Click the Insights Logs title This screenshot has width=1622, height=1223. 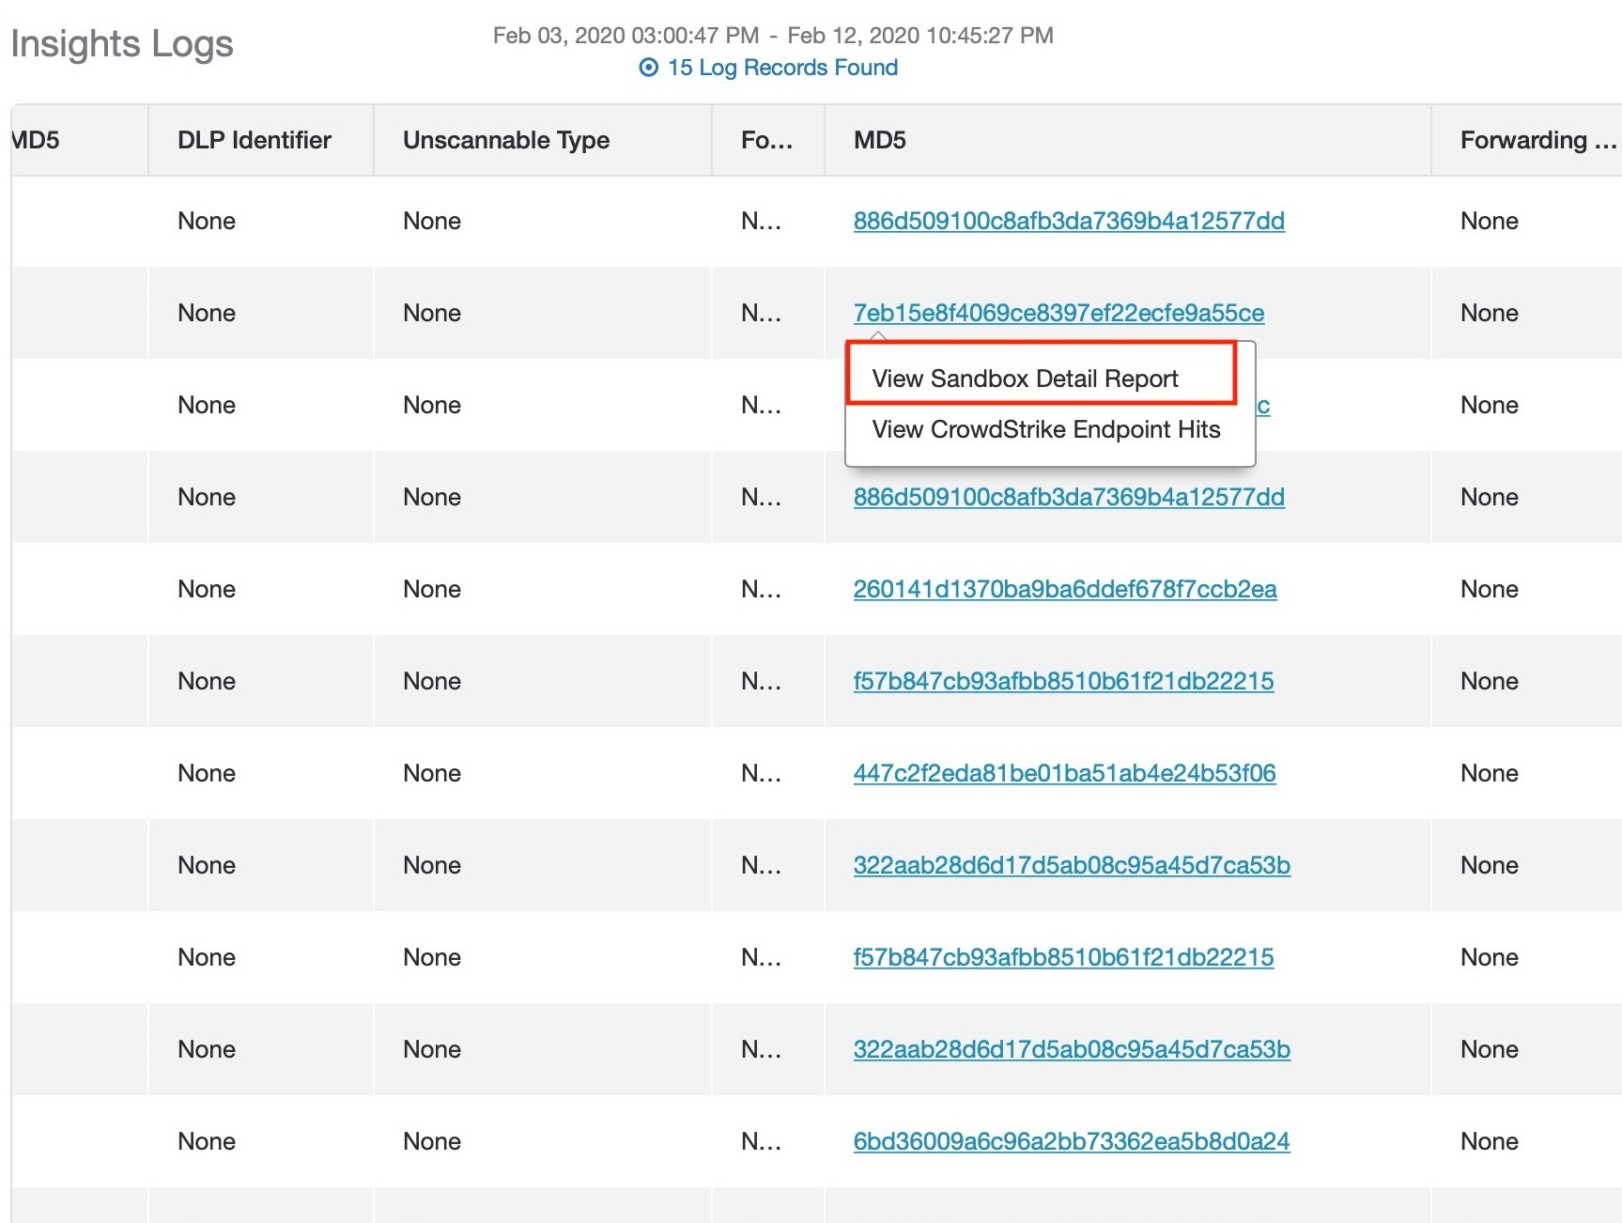tap(121, 42)
